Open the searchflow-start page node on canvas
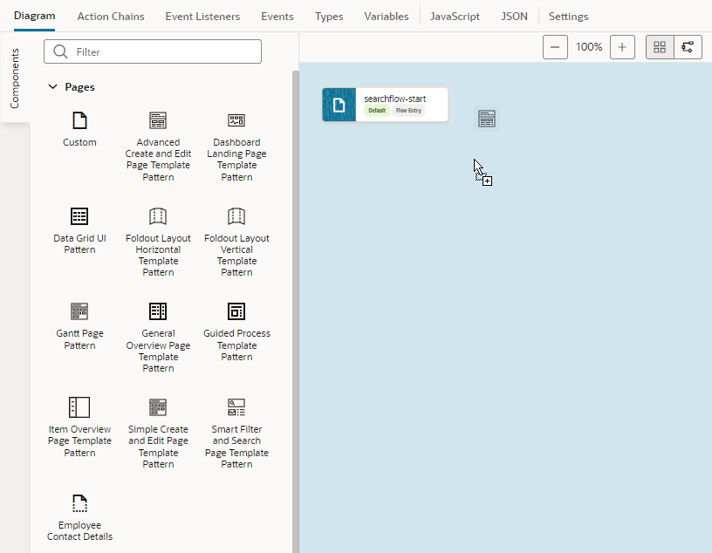The width and height of the screenshot is (712, 553). (384, 104)
